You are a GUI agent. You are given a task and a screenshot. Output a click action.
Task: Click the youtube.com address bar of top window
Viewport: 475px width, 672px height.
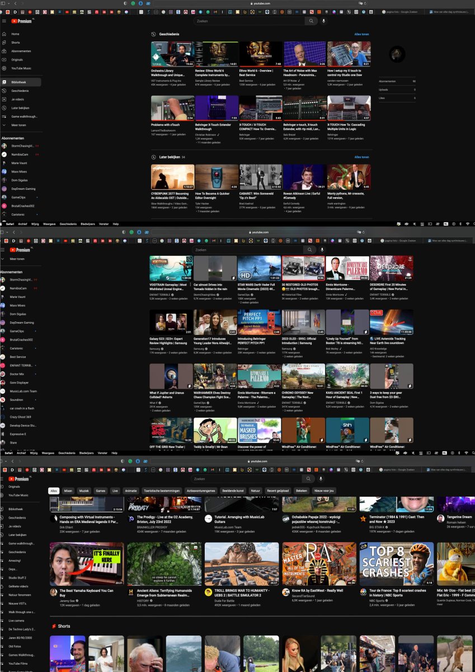[261, 3]
